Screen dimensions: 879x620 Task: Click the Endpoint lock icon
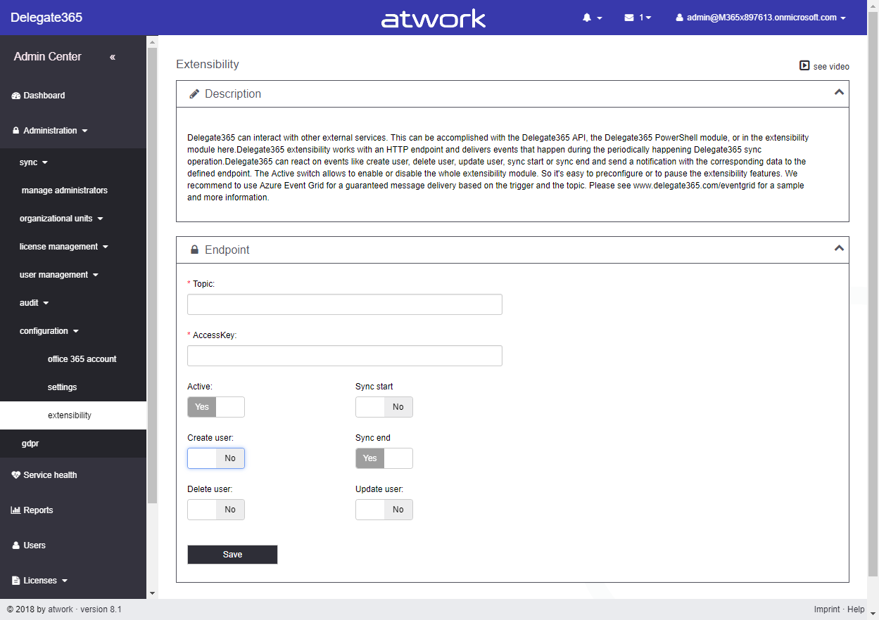coord(195,250)
